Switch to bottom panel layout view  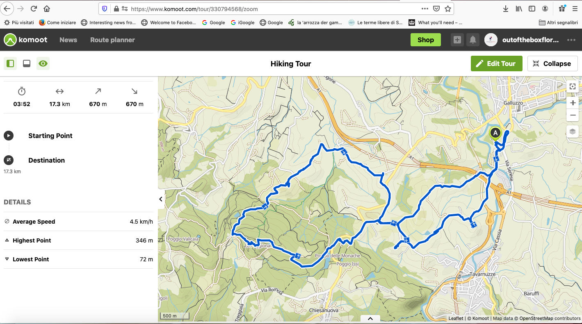click(x=27, y=63)
